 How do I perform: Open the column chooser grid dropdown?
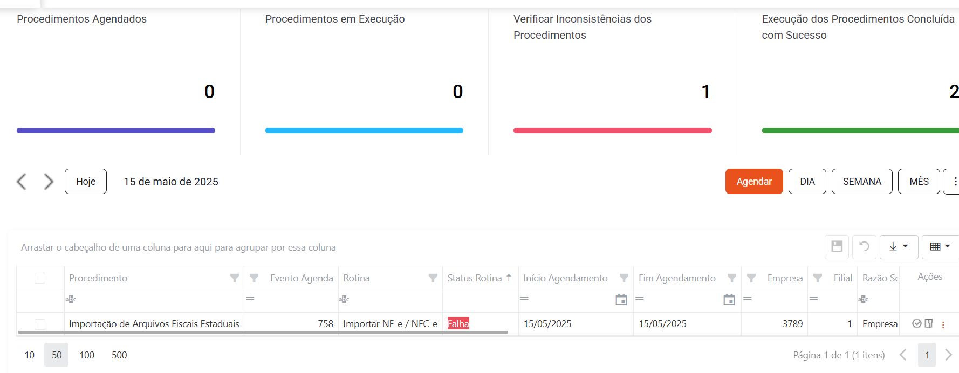tap(940, 246)
